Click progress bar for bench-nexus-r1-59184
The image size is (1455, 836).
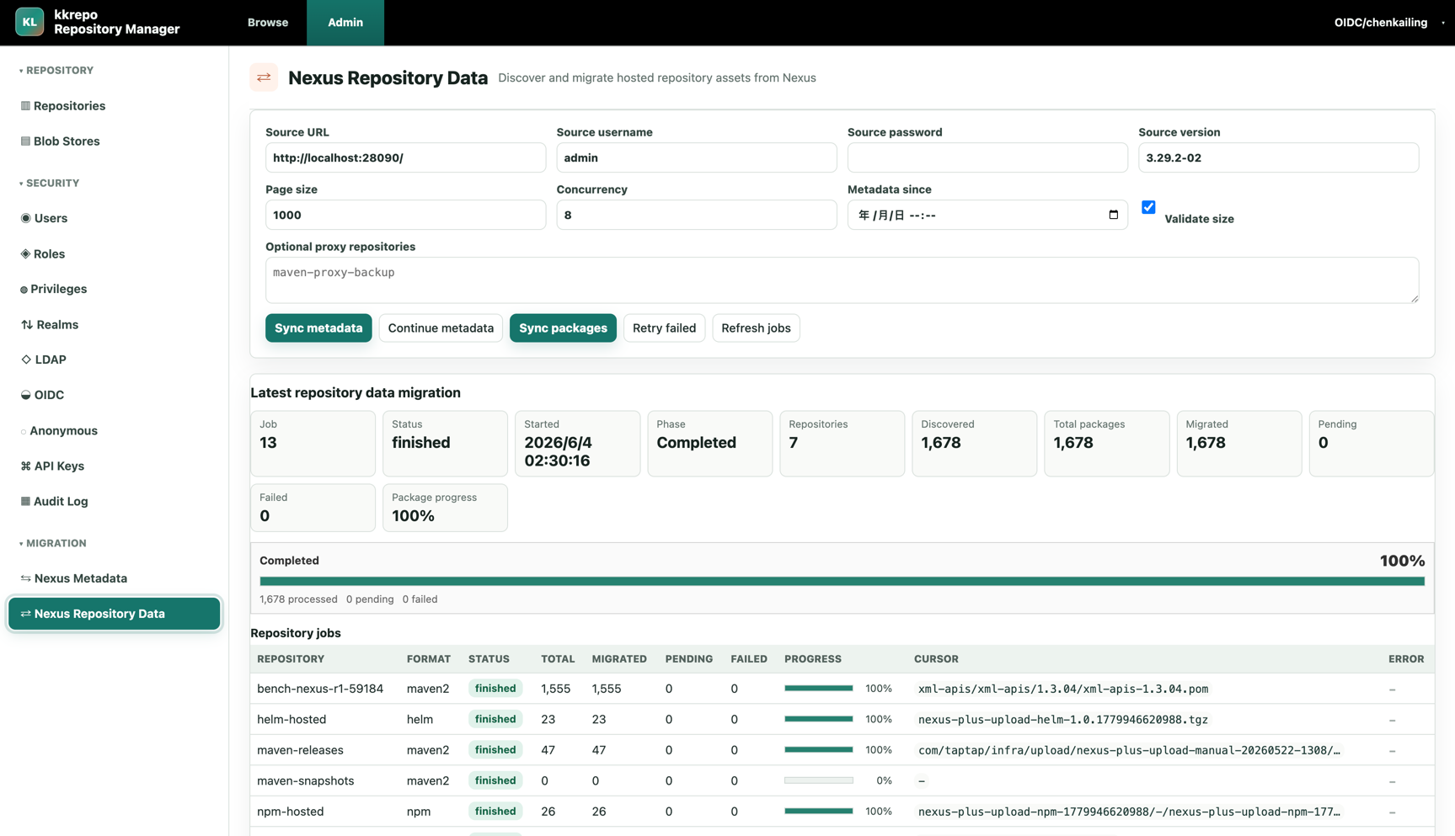pos(818,689)
